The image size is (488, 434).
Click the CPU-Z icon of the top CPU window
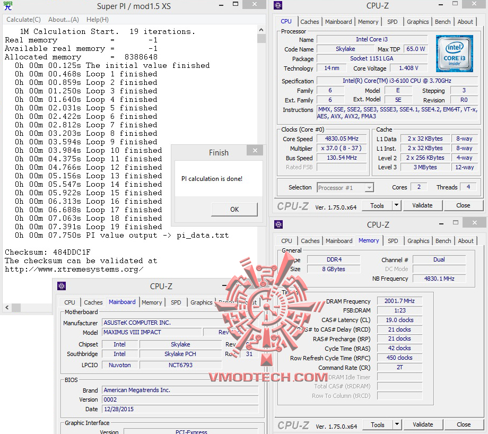pos(278,5)
